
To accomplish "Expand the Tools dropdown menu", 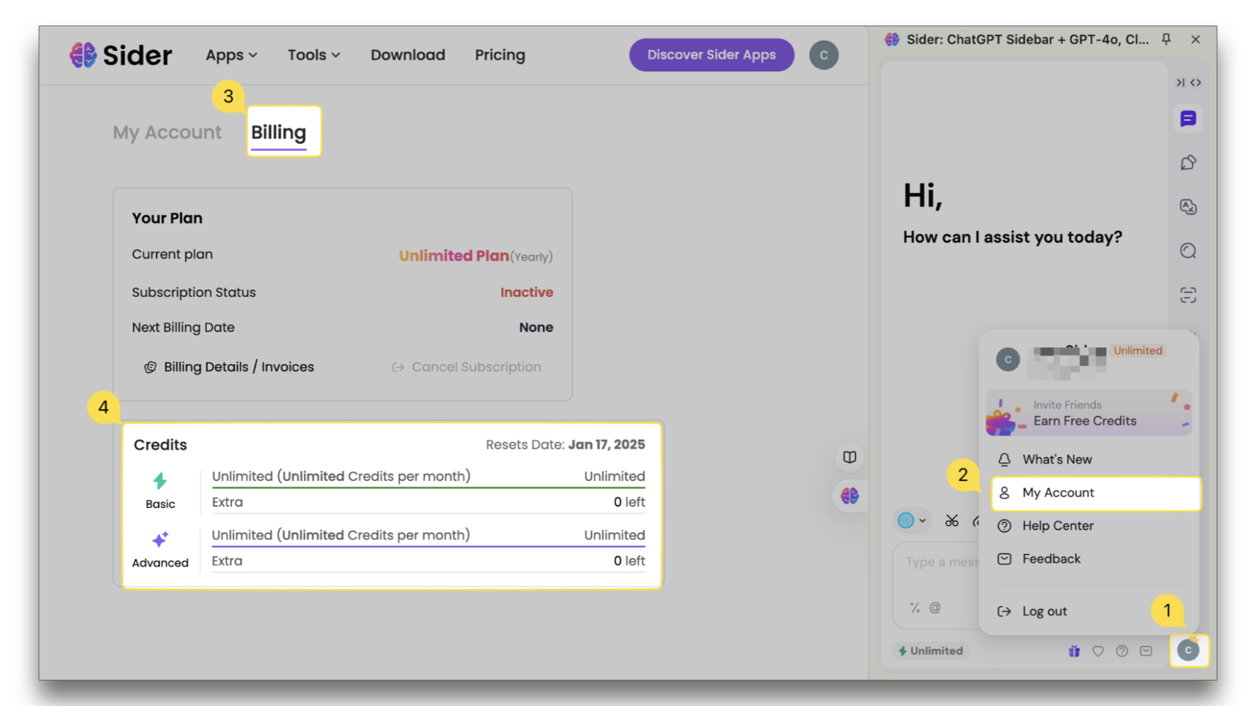I will pos(314,55).
